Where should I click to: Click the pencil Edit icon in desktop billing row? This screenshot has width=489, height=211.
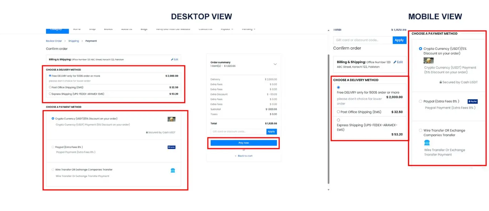(x=172, y=60)
